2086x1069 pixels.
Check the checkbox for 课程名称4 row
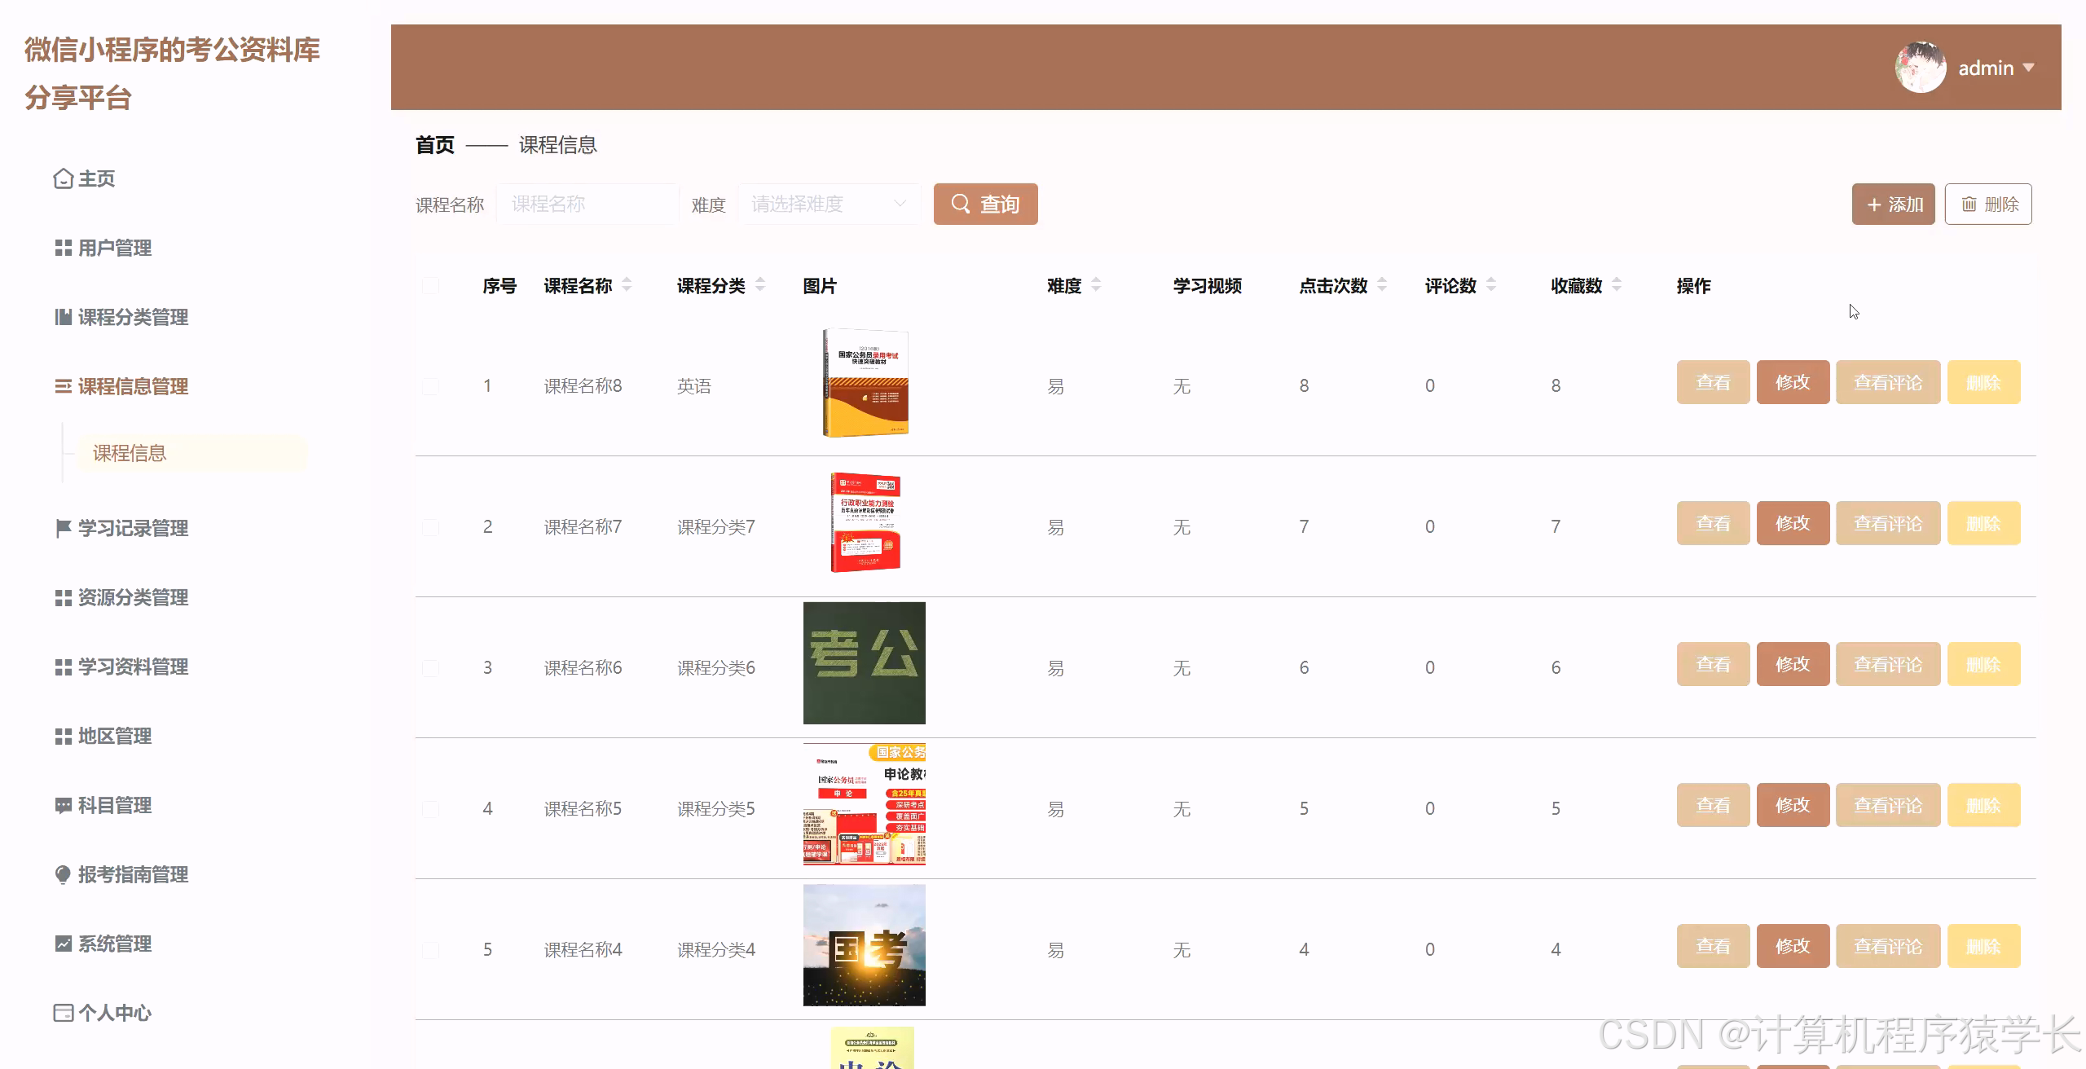click(x=431, y=948)
